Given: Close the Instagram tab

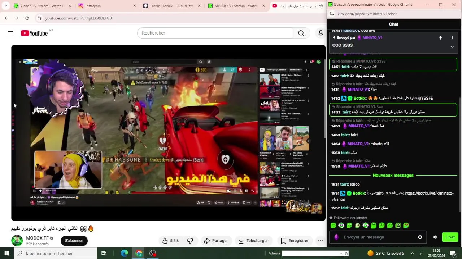Looking at the screenshot, I should (x=135, y=6).
